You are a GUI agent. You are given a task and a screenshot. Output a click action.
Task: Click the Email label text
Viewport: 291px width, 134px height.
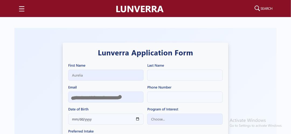(72, 87)
